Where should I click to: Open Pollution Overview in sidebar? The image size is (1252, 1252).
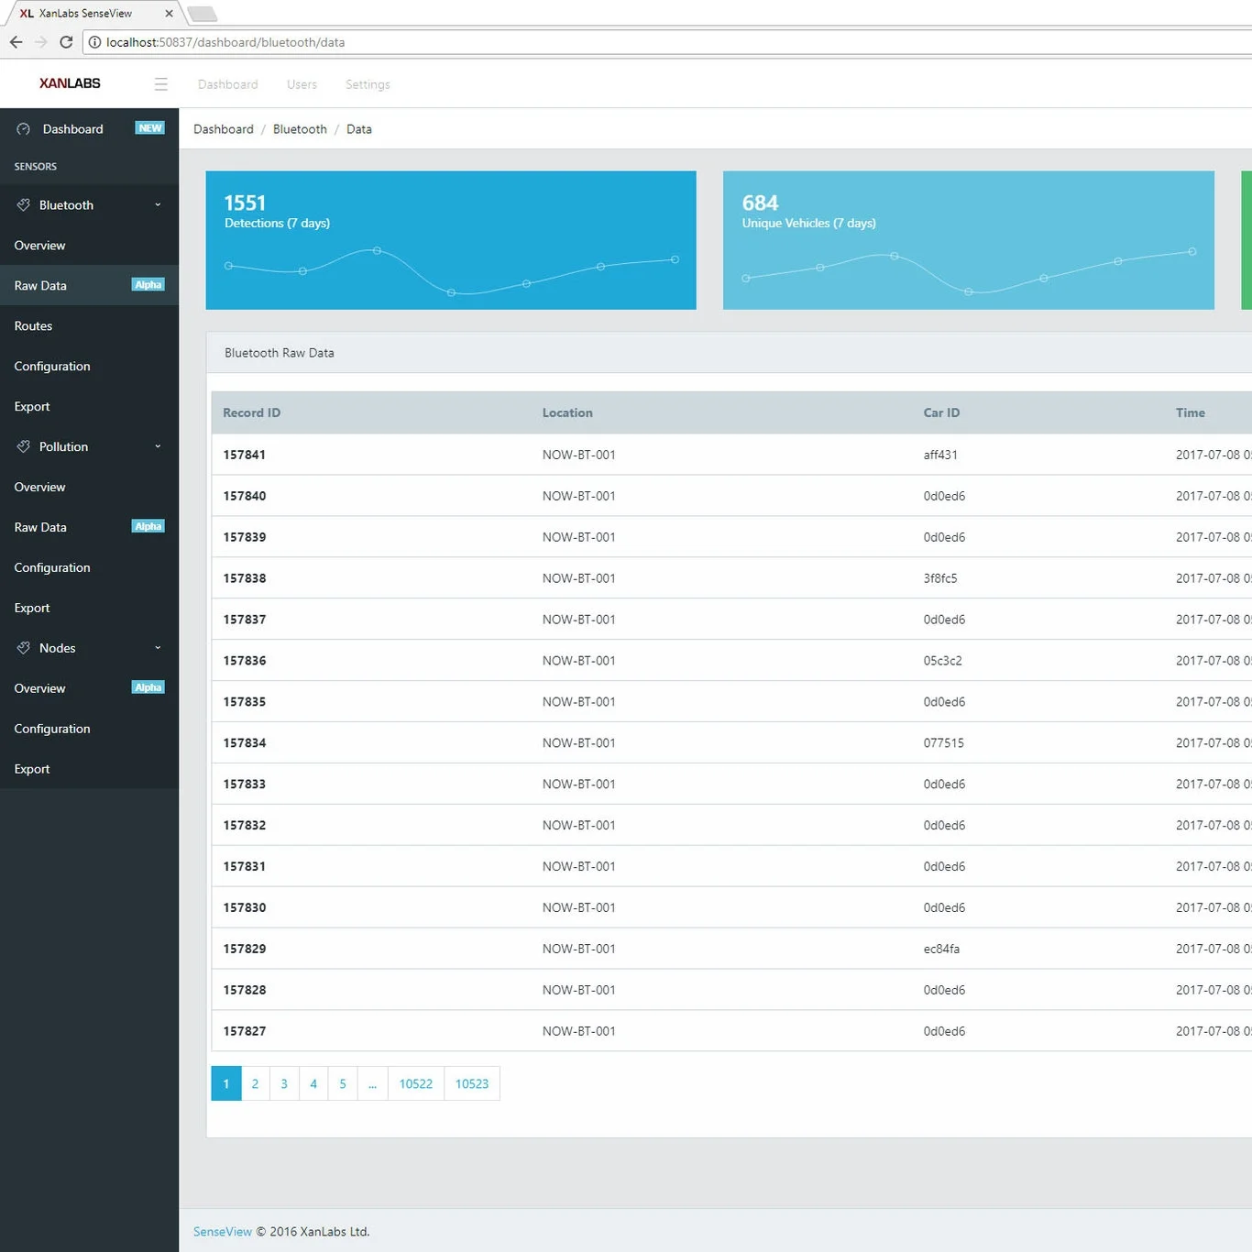pyautogui.click(x=89, y=488)
